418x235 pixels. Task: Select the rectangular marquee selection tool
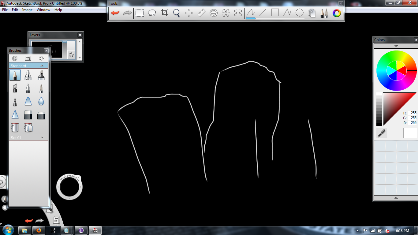(x=140, y=13)
